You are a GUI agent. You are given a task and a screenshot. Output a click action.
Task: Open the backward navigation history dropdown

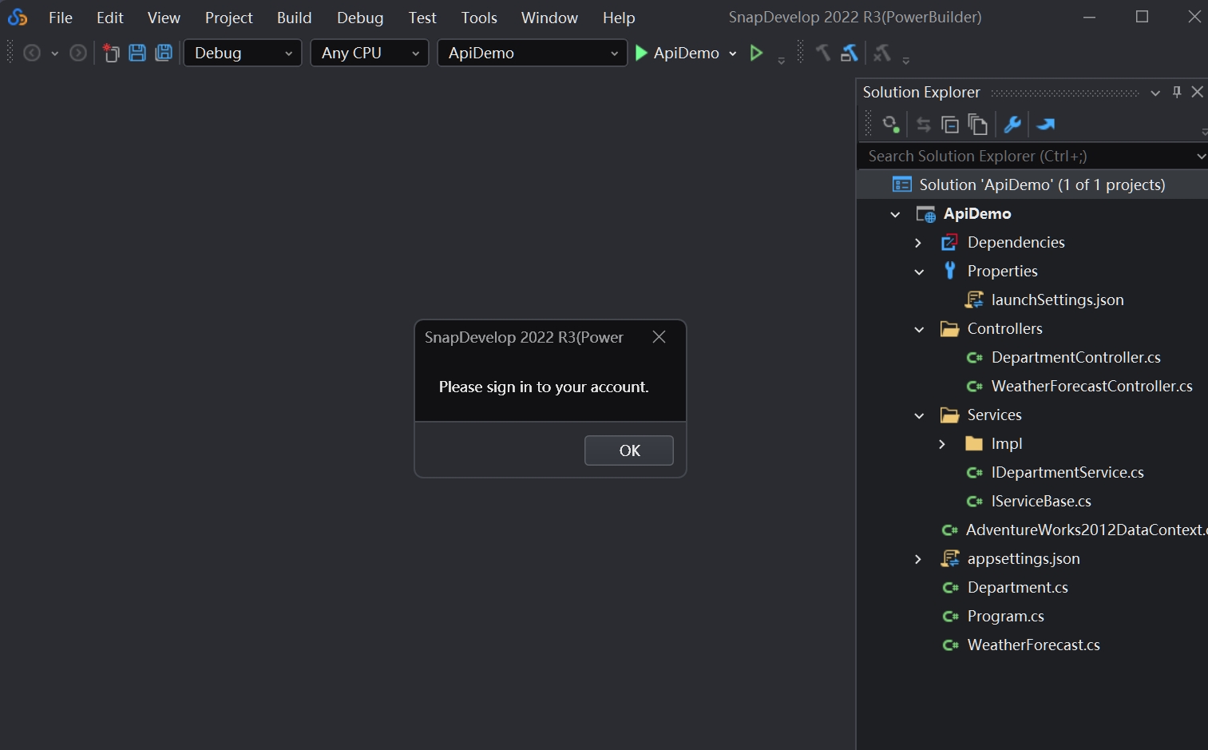pyautogui.click(x=54, y=54)
